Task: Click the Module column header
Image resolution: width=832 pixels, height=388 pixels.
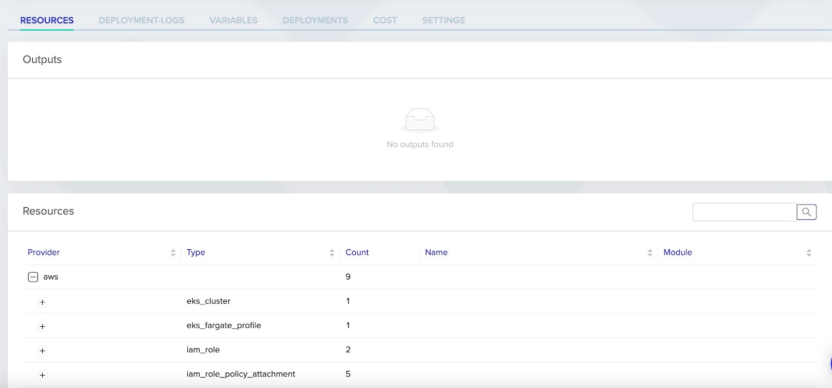Action: (x=678, y=252)
